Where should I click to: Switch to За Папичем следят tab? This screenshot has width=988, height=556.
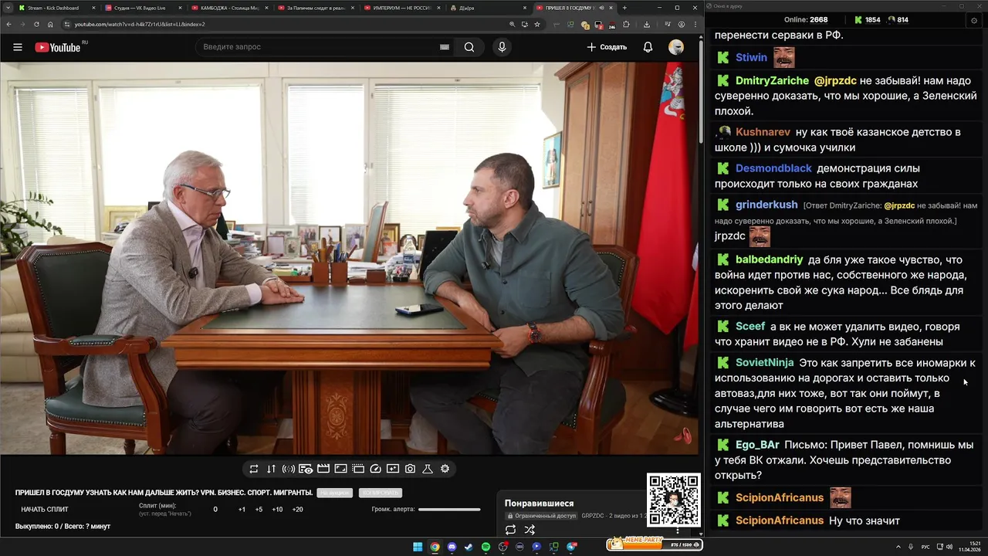click(316, 8)
